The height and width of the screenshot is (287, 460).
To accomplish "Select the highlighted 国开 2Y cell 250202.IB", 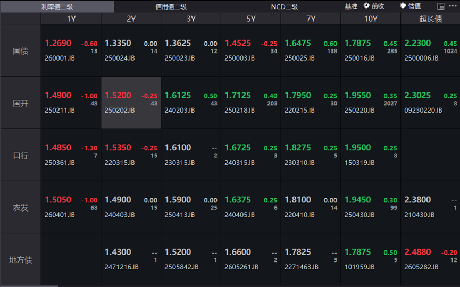I will (x=131, y=103).
